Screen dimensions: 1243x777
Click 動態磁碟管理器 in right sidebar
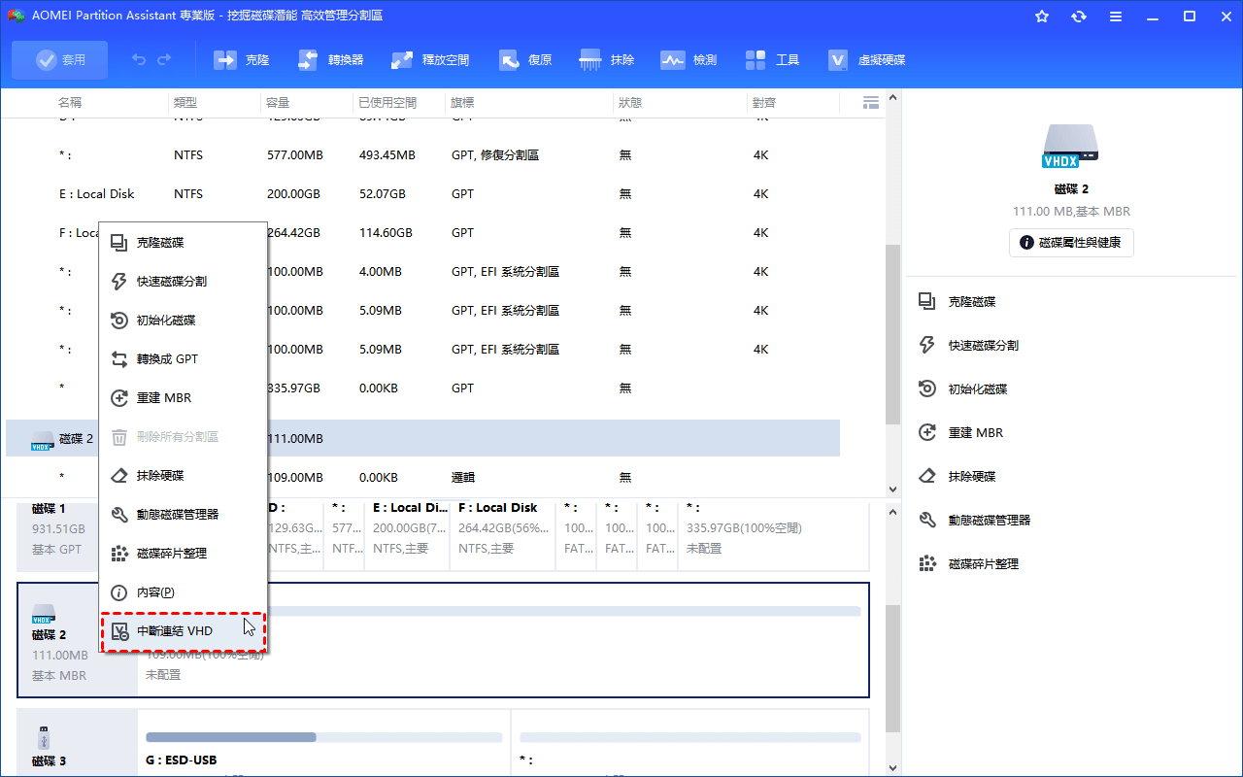pyautogui.click(x=975, y=521)
